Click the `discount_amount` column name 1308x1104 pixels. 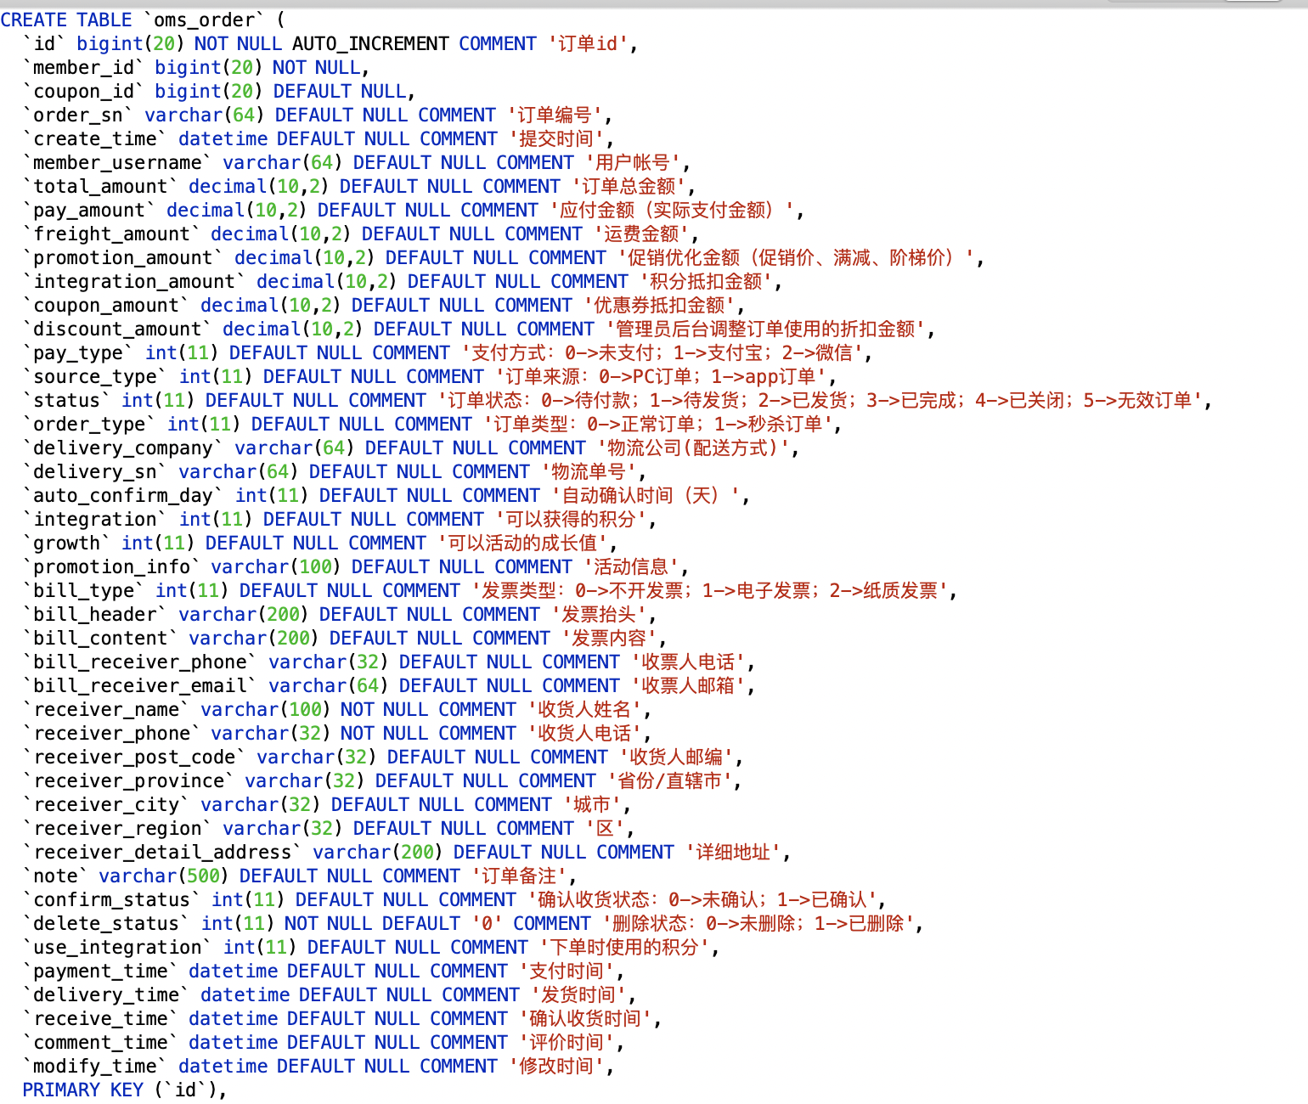(x=117, y=329)
